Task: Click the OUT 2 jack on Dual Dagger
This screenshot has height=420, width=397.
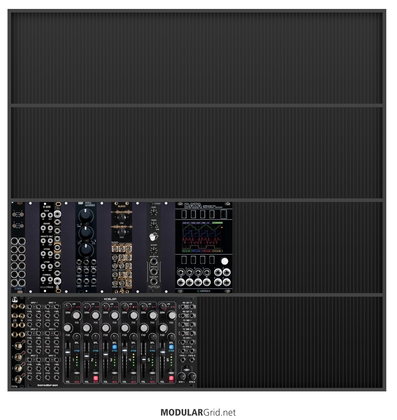Action: click(94, 281)
